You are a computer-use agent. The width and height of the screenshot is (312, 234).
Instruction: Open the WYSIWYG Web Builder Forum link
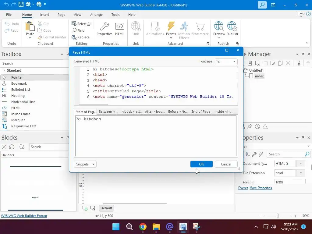[24, 216]
